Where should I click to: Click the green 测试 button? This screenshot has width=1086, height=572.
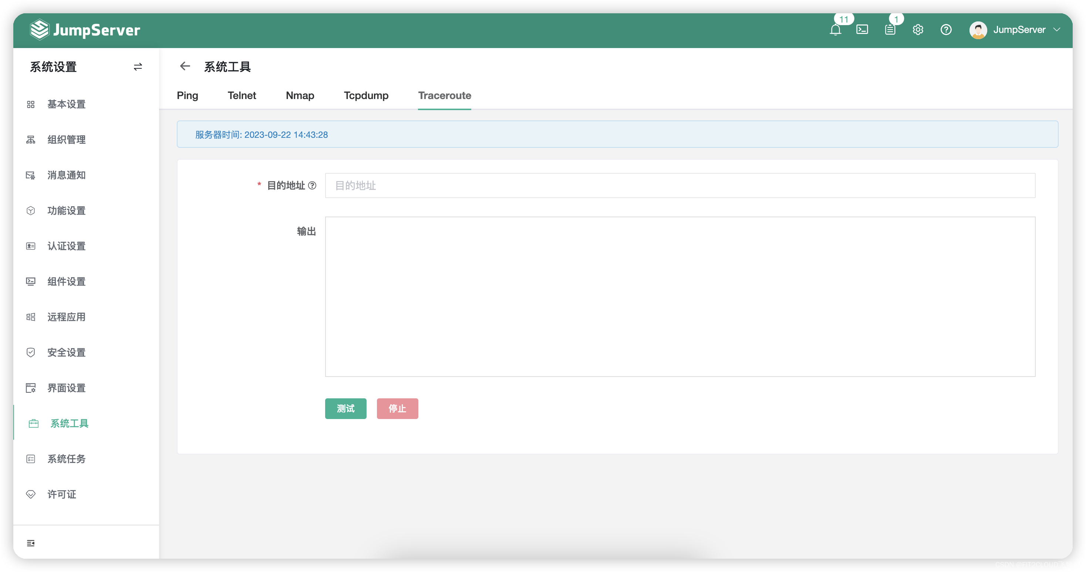(x=345, y=409)
